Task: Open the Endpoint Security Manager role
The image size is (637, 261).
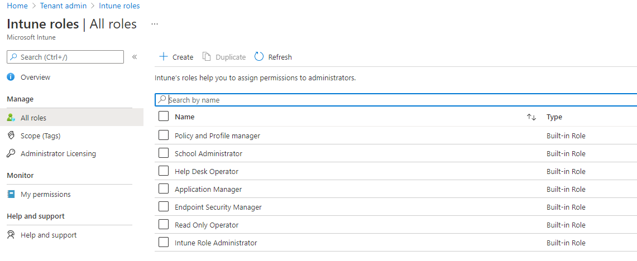Action: point(218,207)
